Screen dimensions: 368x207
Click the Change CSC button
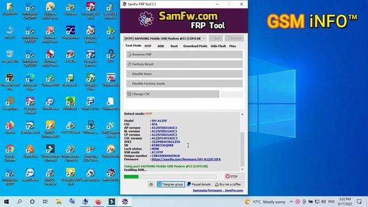(172, 94)
